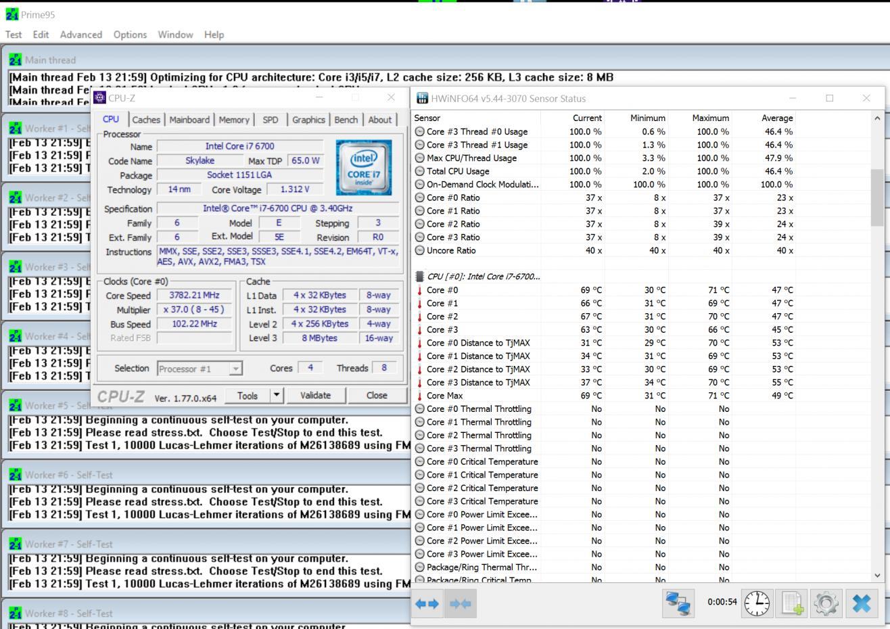Image resolution: width=890 pixels, height=629 pixels.
Task: Open the Options menu in Prime95
Action: [130, 34]
